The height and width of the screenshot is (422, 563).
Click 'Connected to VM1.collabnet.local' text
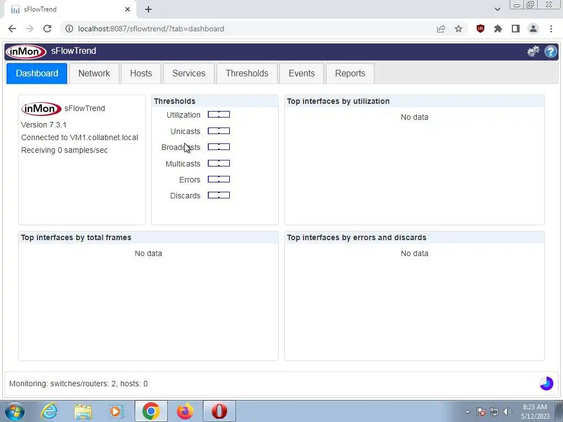tap(80, 137)
